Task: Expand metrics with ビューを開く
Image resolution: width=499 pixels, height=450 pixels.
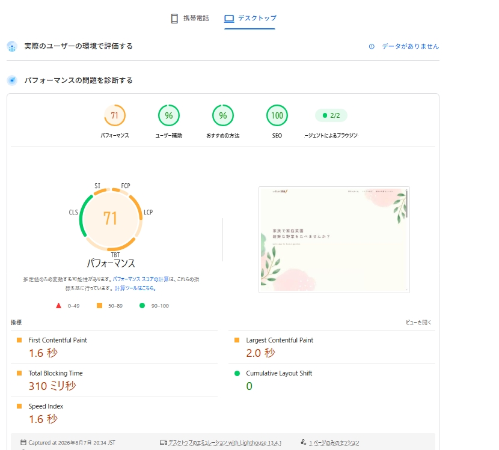Action: (418, 323)
